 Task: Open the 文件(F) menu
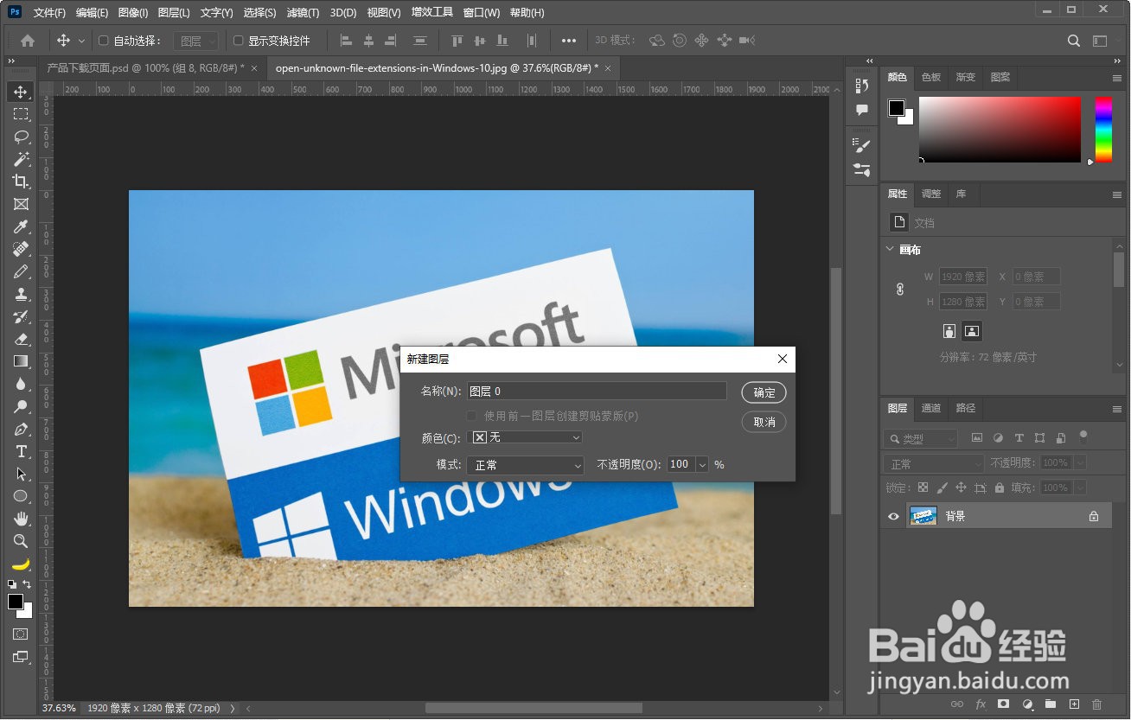pos(49,13)
